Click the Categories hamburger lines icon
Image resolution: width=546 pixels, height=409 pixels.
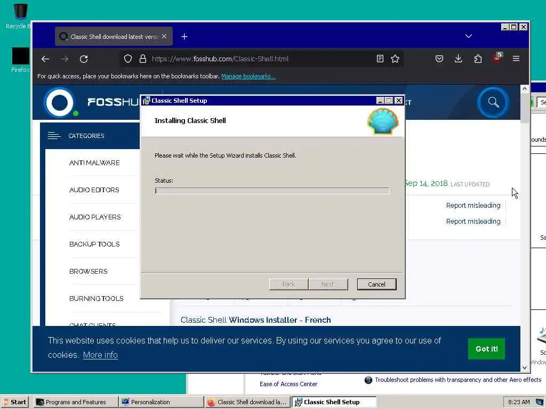point(54,136)
